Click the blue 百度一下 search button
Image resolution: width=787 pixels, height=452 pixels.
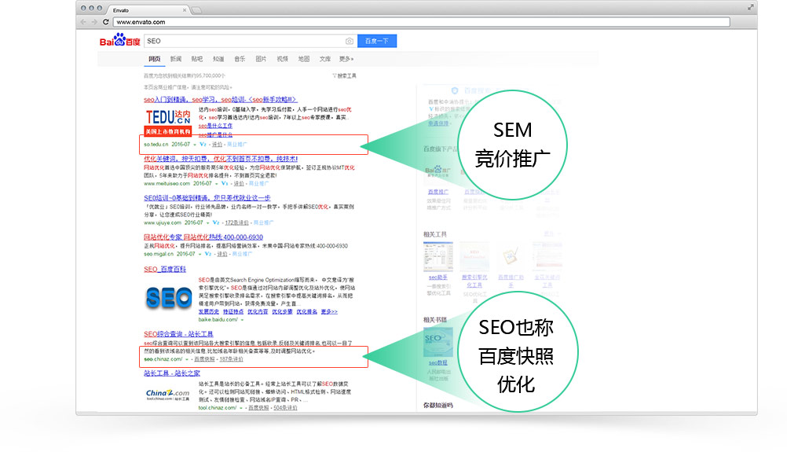click(377, 41)
